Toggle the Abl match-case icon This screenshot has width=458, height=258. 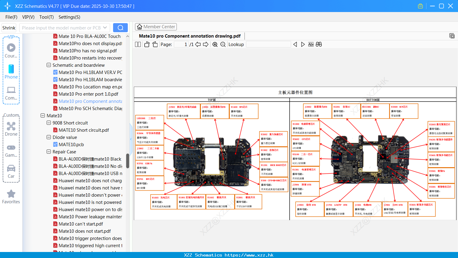(311, 45)
